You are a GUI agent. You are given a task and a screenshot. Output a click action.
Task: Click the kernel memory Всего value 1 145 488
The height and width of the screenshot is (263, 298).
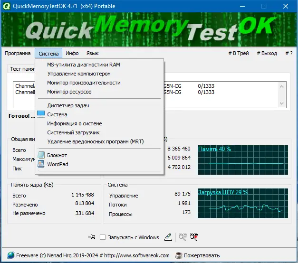[x=83, y=195]
